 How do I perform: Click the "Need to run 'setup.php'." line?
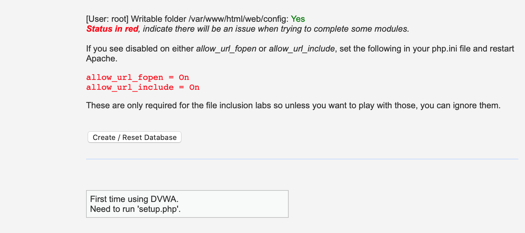[135, 209]
